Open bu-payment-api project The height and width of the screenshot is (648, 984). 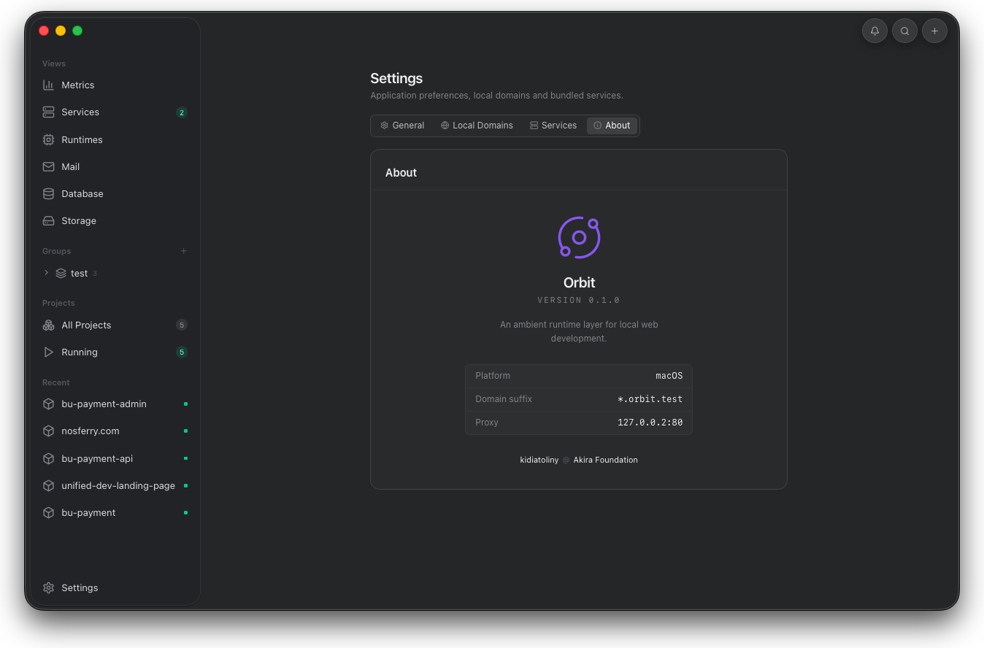pyautogui.click(x=115, y=458)
